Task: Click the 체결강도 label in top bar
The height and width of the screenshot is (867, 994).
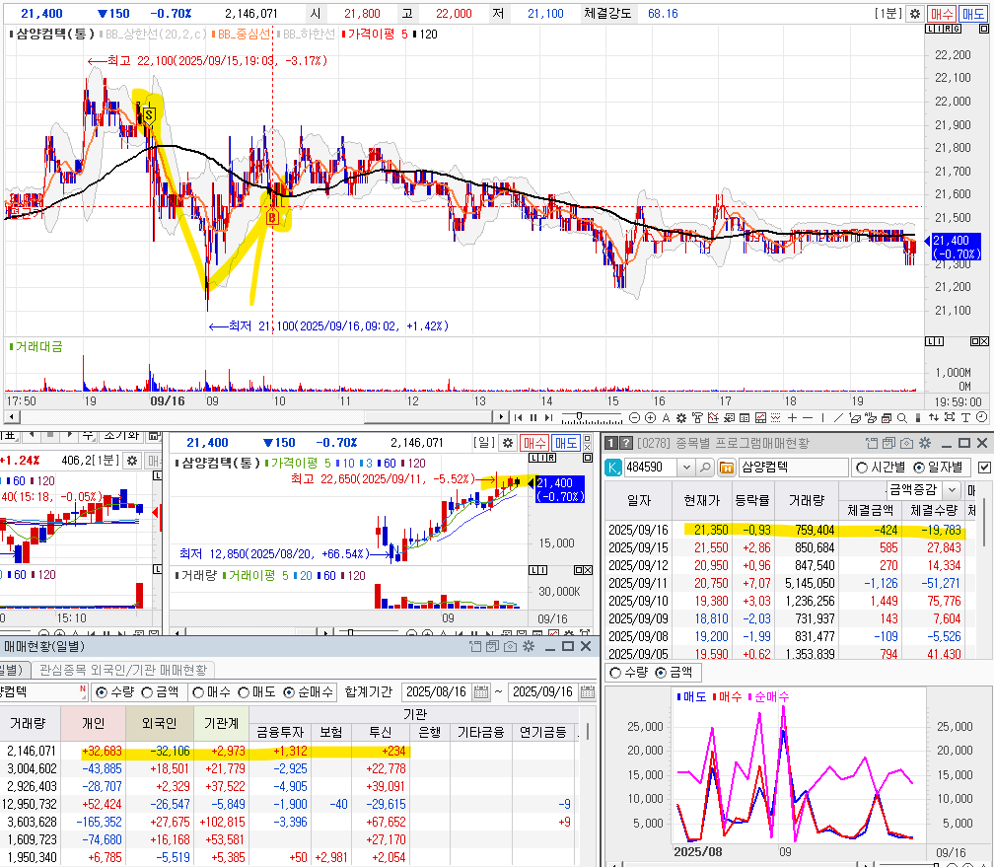Action: pyautogui.click(x=607, y=14)
